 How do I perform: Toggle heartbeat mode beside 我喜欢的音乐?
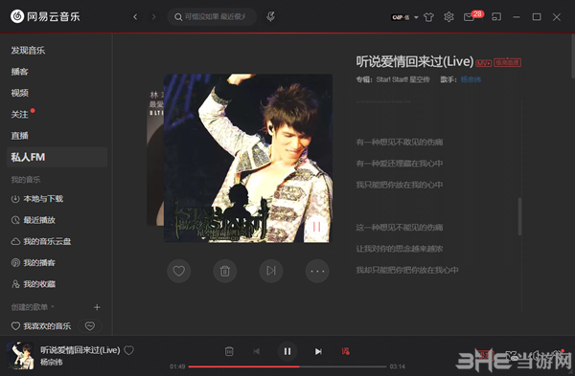click(x=90, y=326)
